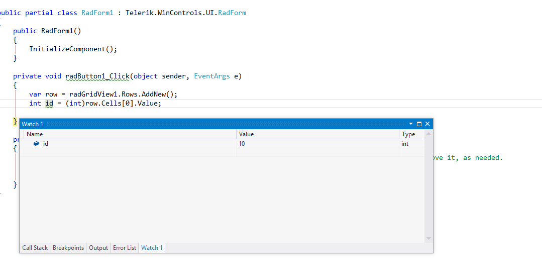This screenshot has width=542, height=279.
Task: Click the Watch 1 tab
Action: (x=152, y=248)
